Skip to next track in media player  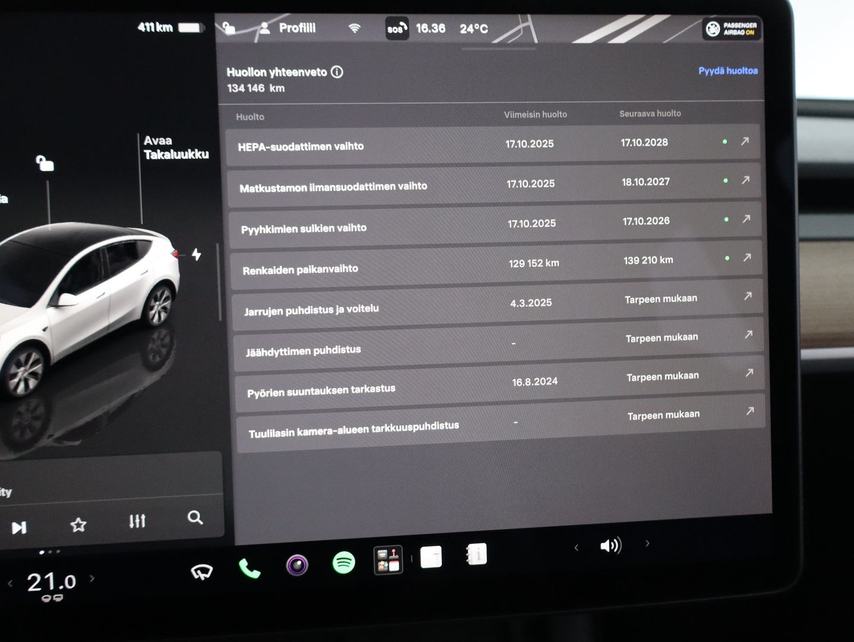(19, 527)
